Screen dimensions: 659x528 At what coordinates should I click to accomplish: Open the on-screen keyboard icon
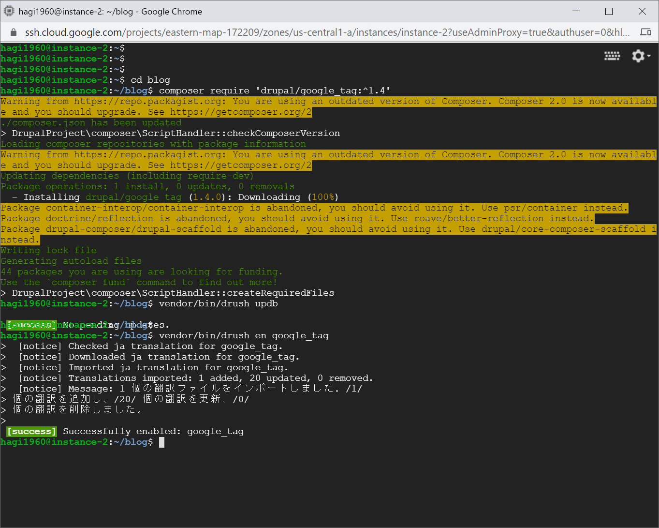pyautogui.click(x=612, y=56)
